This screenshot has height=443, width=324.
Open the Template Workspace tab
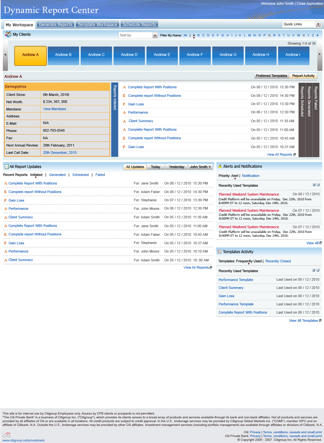tap(97, 24)
